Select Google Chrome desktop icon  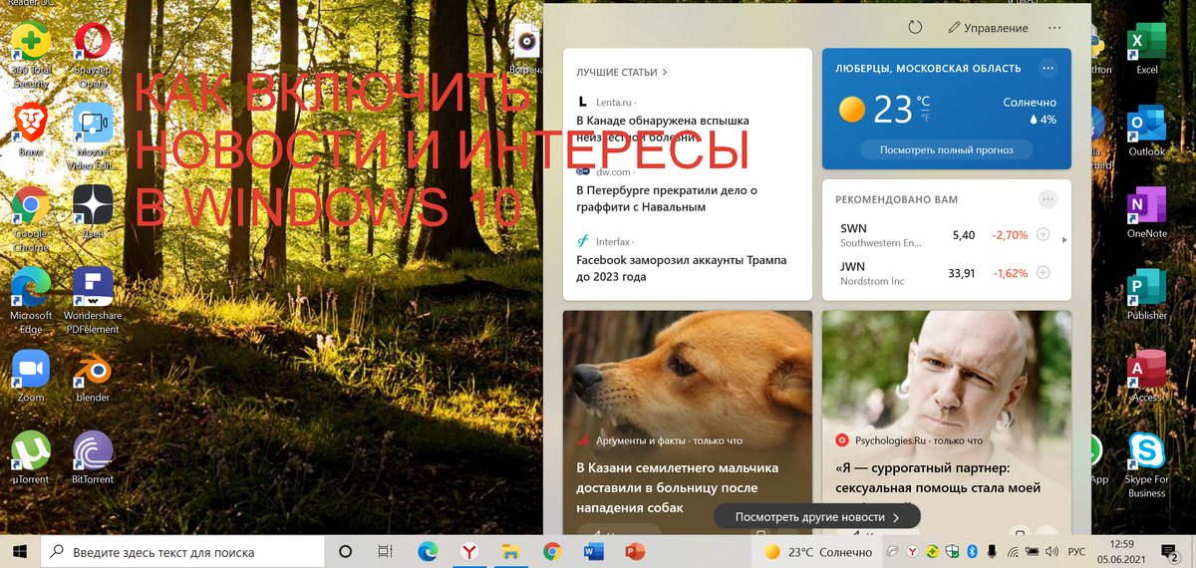coord(31,219)
